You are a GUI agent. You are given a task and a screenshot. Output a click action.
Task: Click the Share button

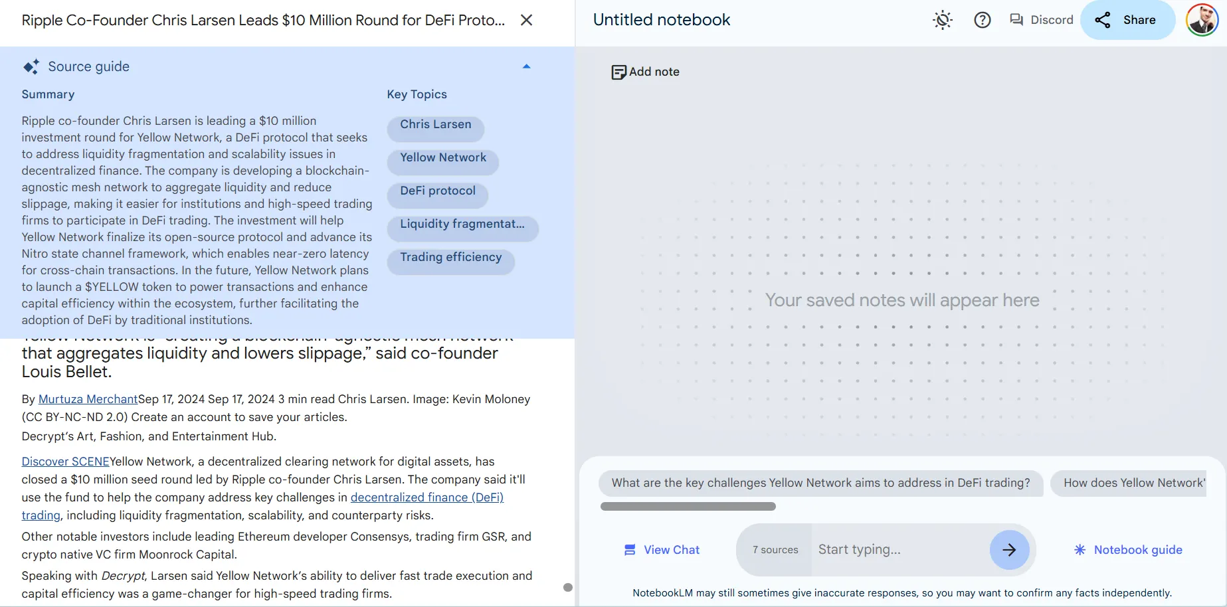(1127, 20)
